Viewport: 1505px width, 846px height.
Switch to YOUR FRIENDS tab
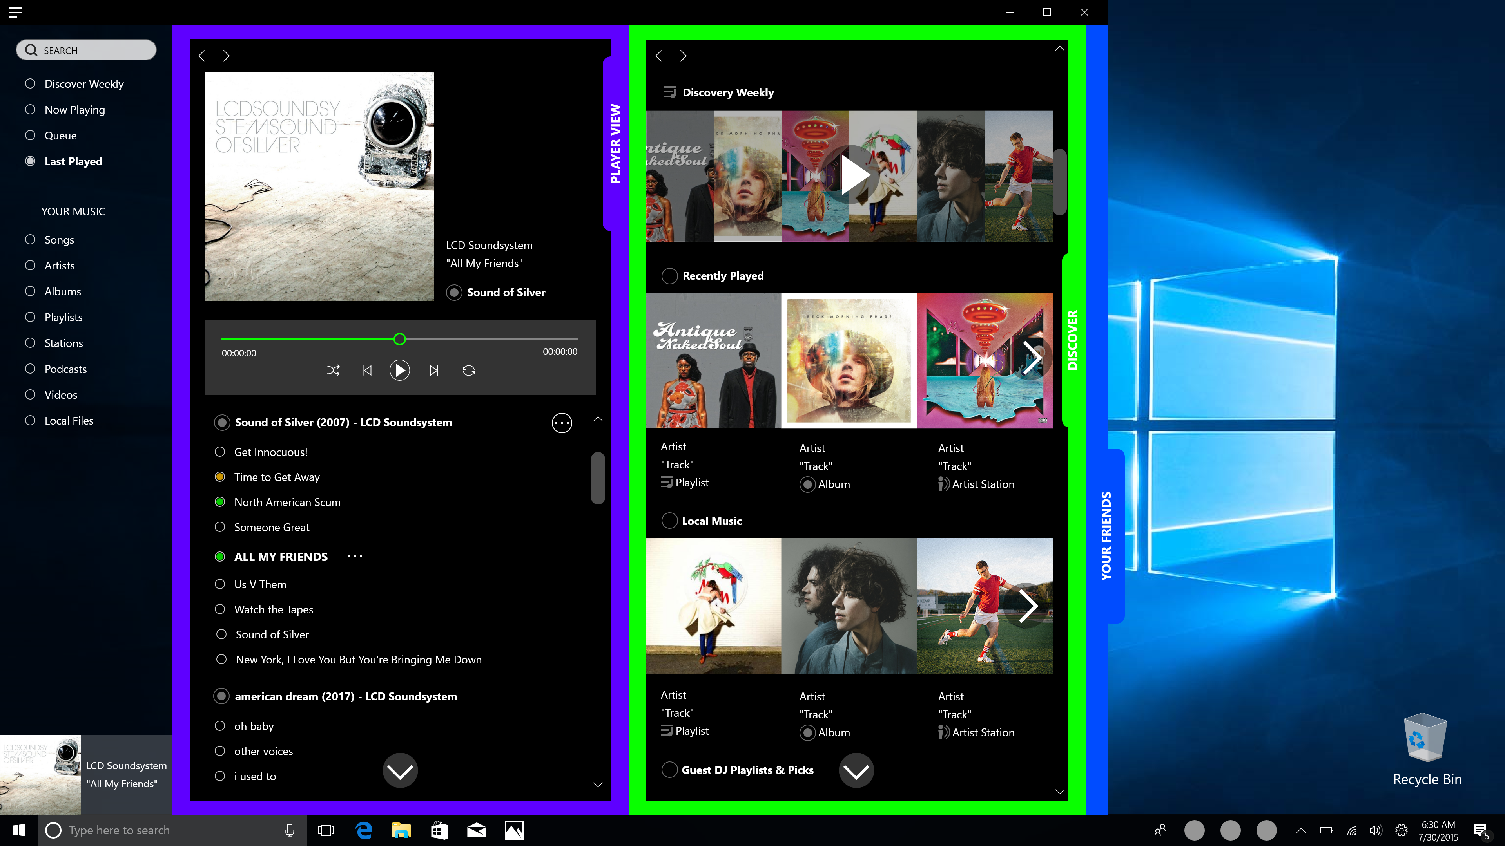click(1106, 536)
